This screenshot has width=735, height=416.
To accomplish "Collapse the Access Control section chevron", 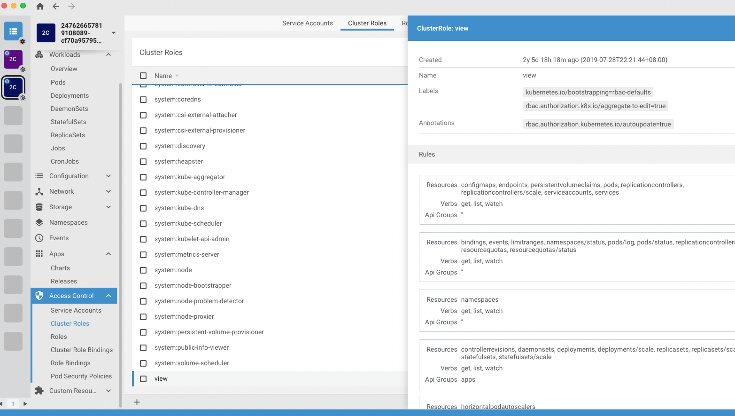I will (x=108, y=296).
